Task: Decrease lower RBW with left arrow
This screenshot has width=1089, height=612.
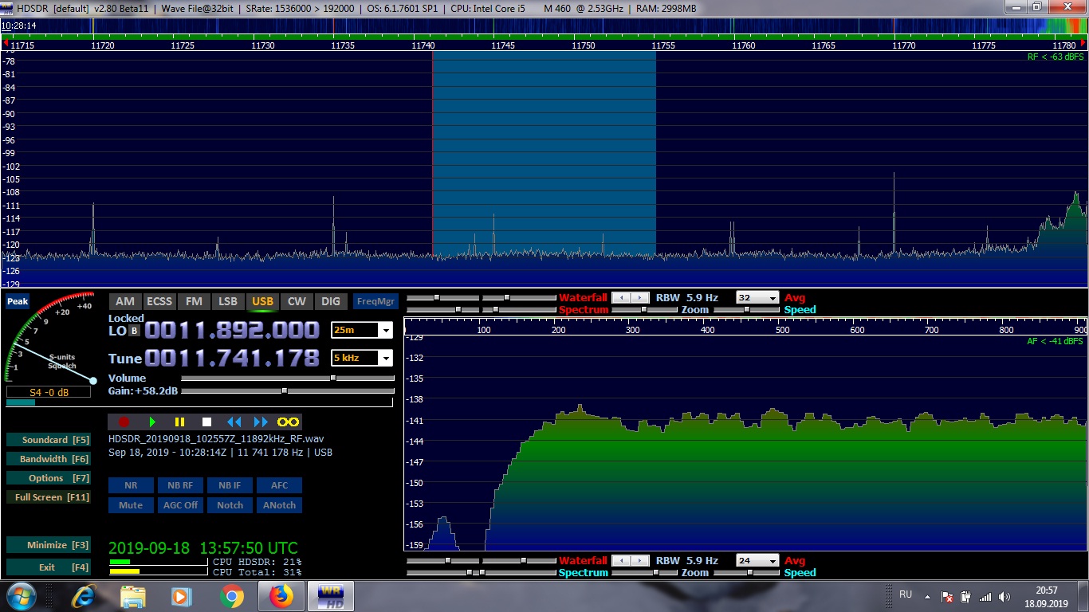Action: pyautogui.click(x=621, y=560)
